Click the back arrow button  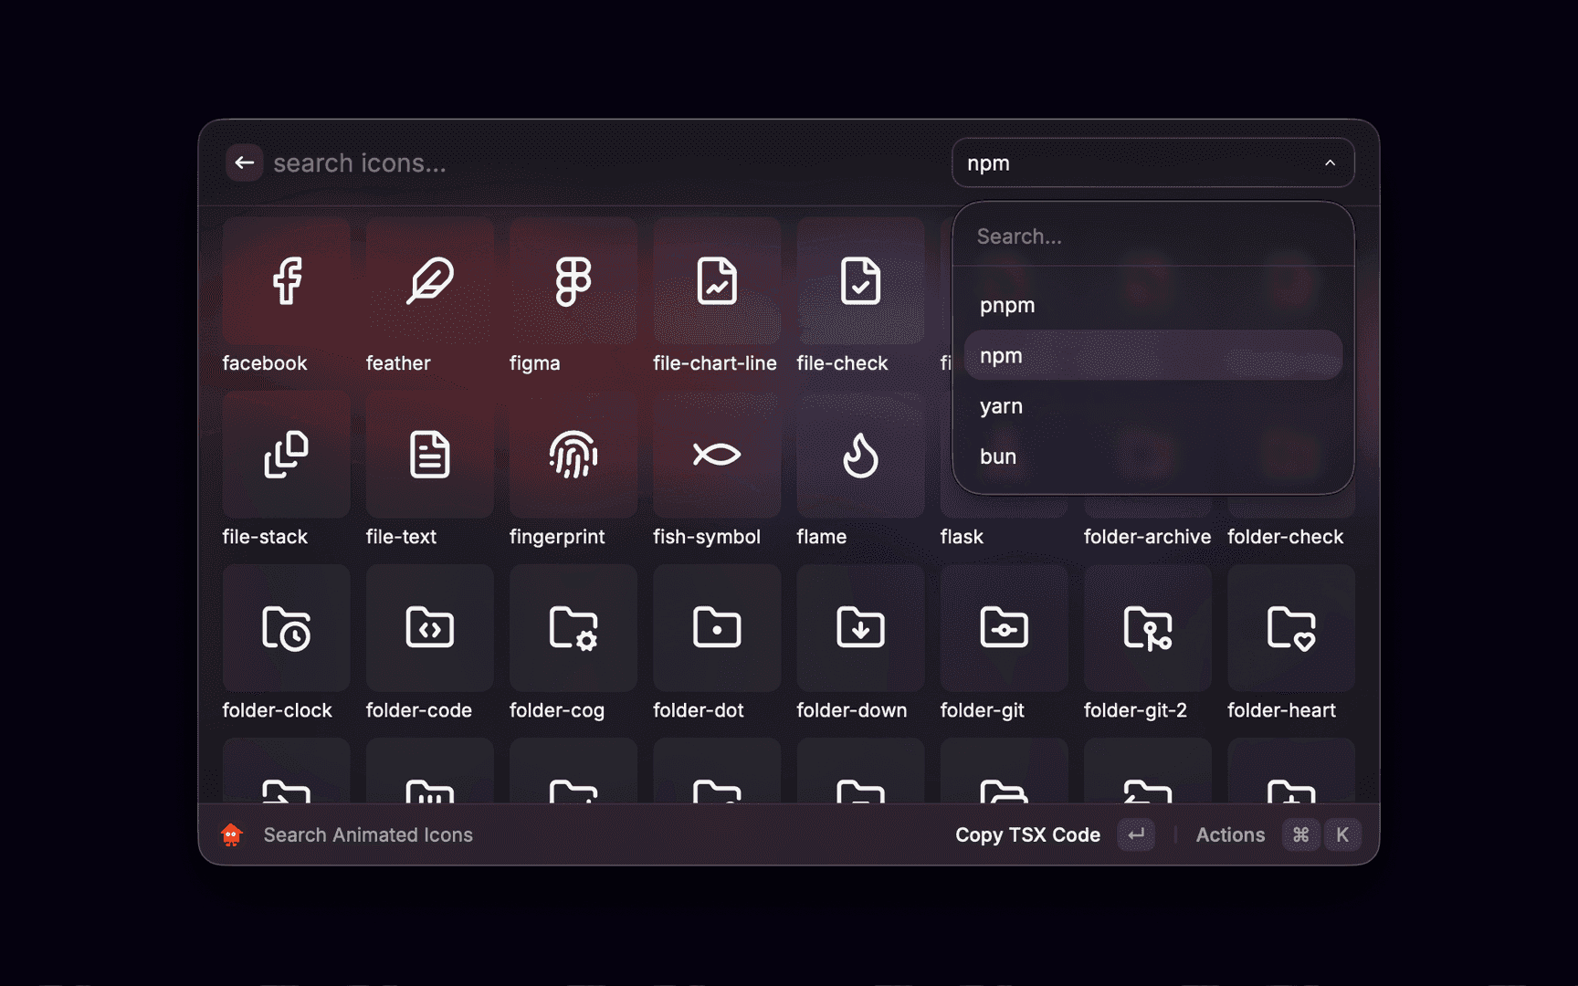tap(245, 163)
